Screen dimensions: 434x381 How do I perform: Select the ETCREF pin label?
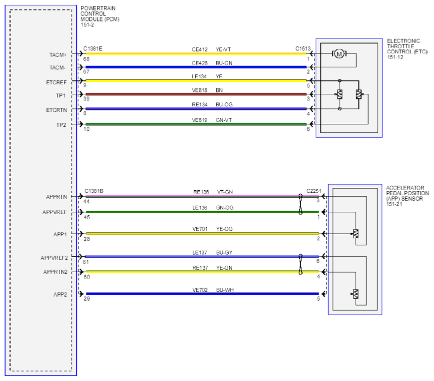(56, 82)
